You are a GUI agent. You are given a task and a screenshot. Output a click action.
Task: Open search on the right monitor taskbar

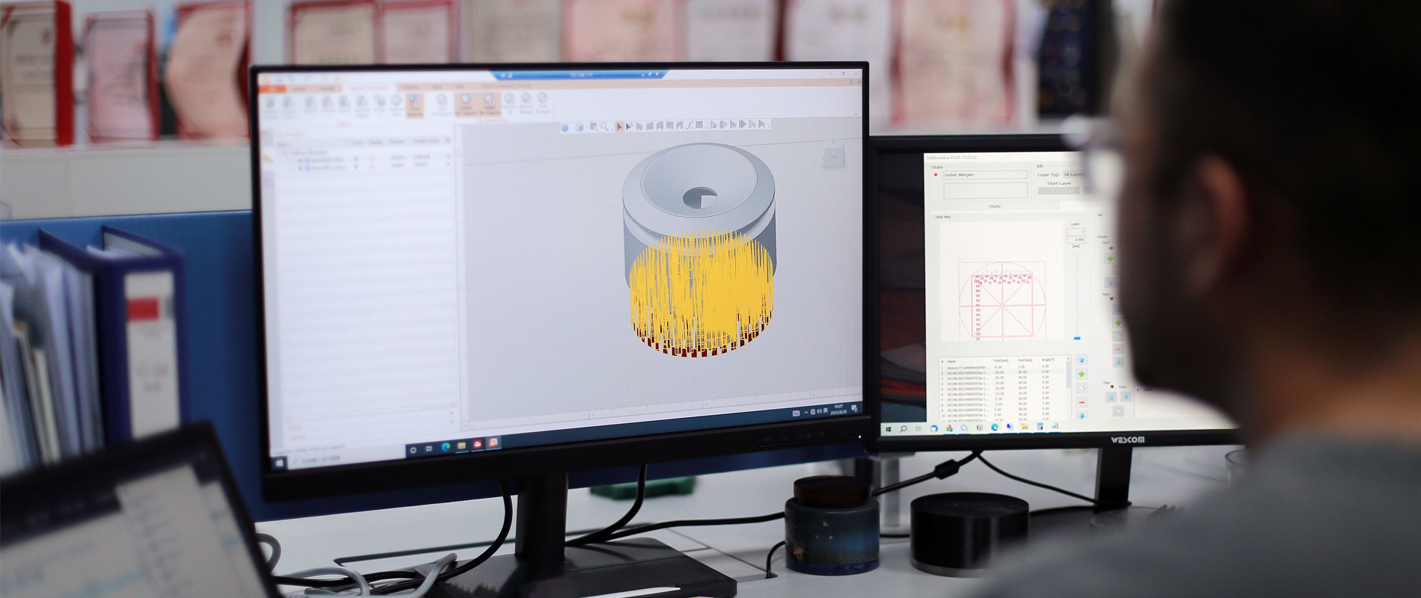pyautogui.click(x=903, y=429)
